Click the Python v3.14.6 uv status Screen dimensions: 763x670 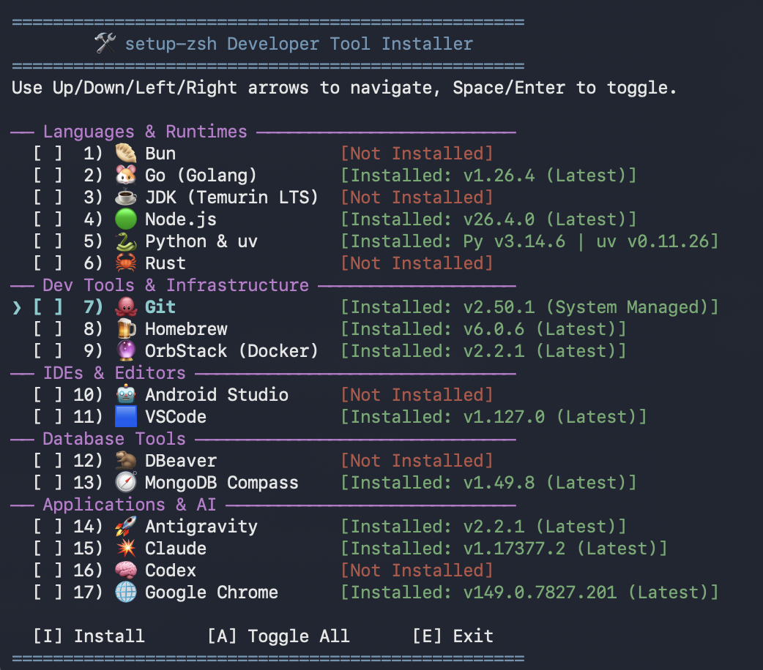(x=529, y=241)
